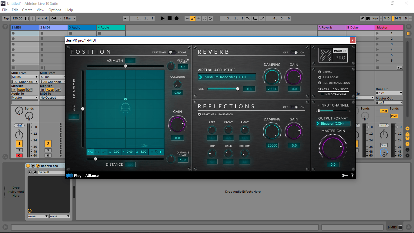Click the device fold triangle on dearVR pro
Image resolution: width=414 pixels, height=233 pixels.
[33, 166]
